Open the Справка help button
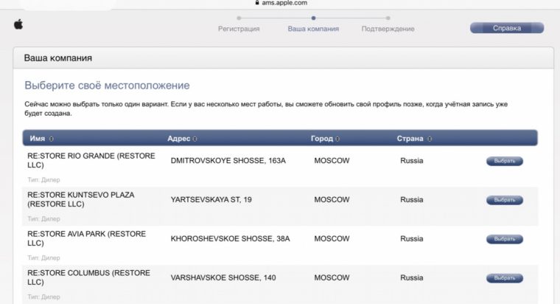 [507, 28]
